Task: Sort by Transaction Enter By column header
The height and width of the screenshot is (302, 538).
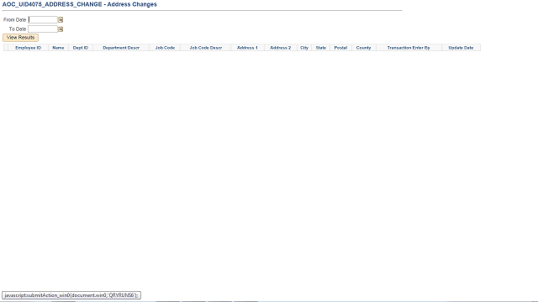Action: click(x=409, y=48)
